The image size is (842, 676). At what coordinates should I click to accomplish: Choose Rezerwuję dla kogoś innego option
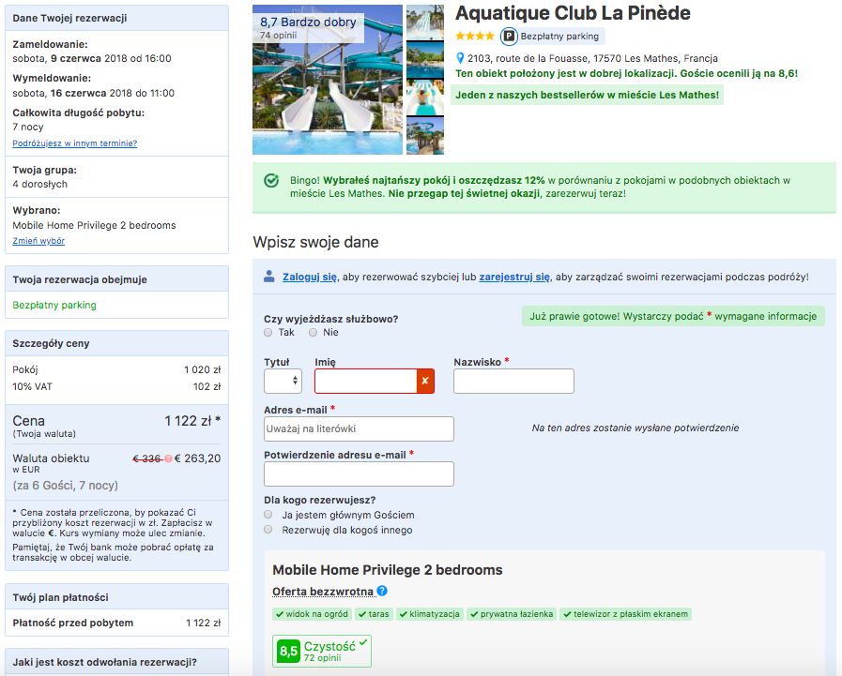pyautogui.click(x=268, y=530)
